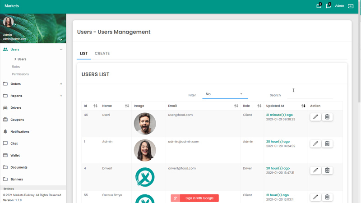This screenshot has height=203, width=361.
Task: Sort the table by Name column
Action: click(127, 106)
